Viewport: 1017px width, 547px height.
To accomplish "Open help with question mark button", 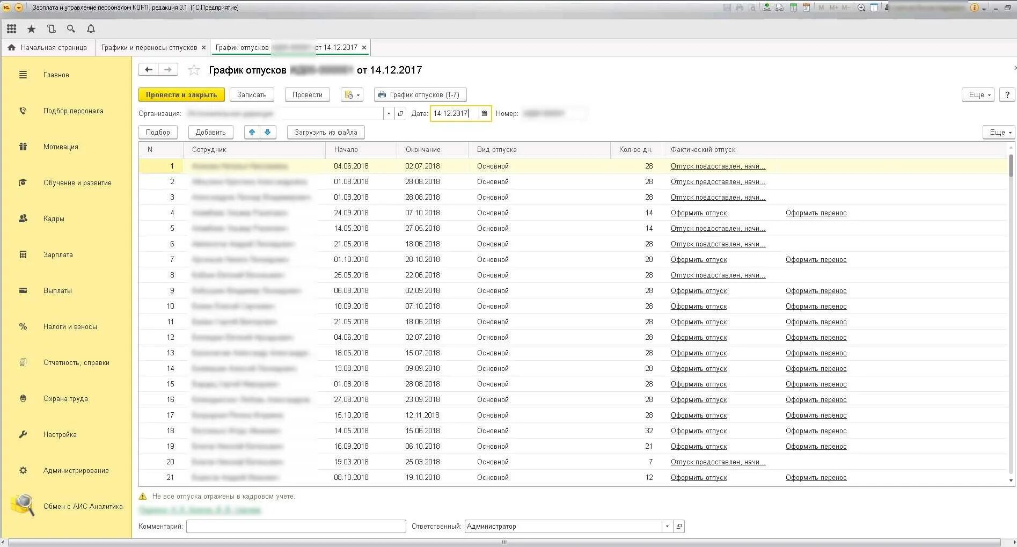I will click(1007, 94).
